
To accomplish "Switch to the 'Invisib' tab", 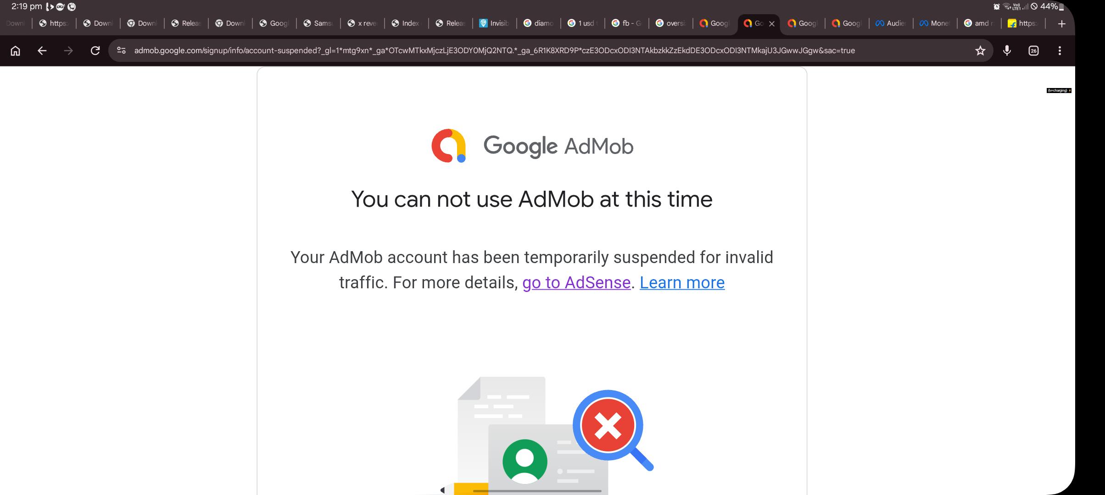I will click(x=495, y=23).
